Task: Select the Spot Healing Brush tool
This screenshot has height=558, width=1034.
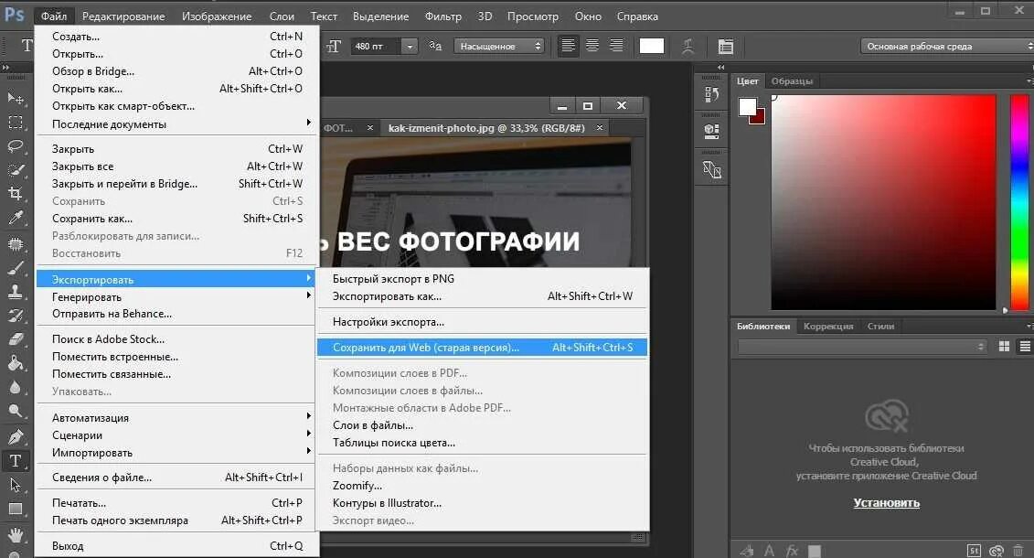Action: pyautogui.click(x=16, y=244)
